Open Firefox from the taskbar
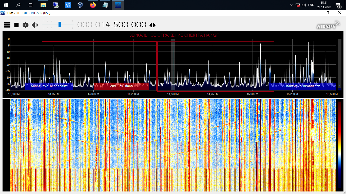The height and width of the screenshot is (194, 346). [93, 5]
